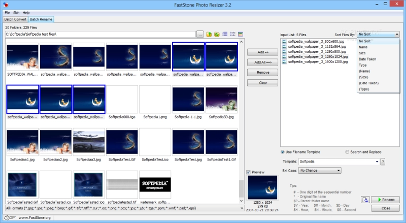
Task: Switch to details view icon
Action: point(225,34)
